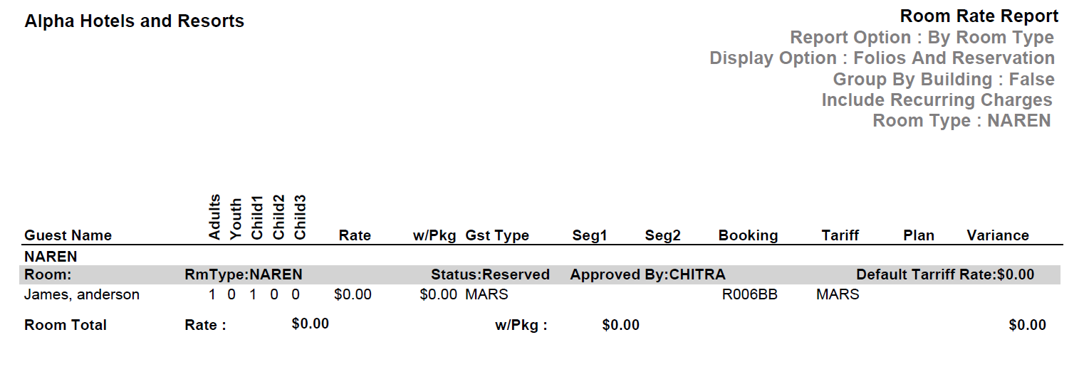The height and width of the screenshot is (379, 1084).
Task: Click the Approved By:CHITRA label
Action: (647, 274)
